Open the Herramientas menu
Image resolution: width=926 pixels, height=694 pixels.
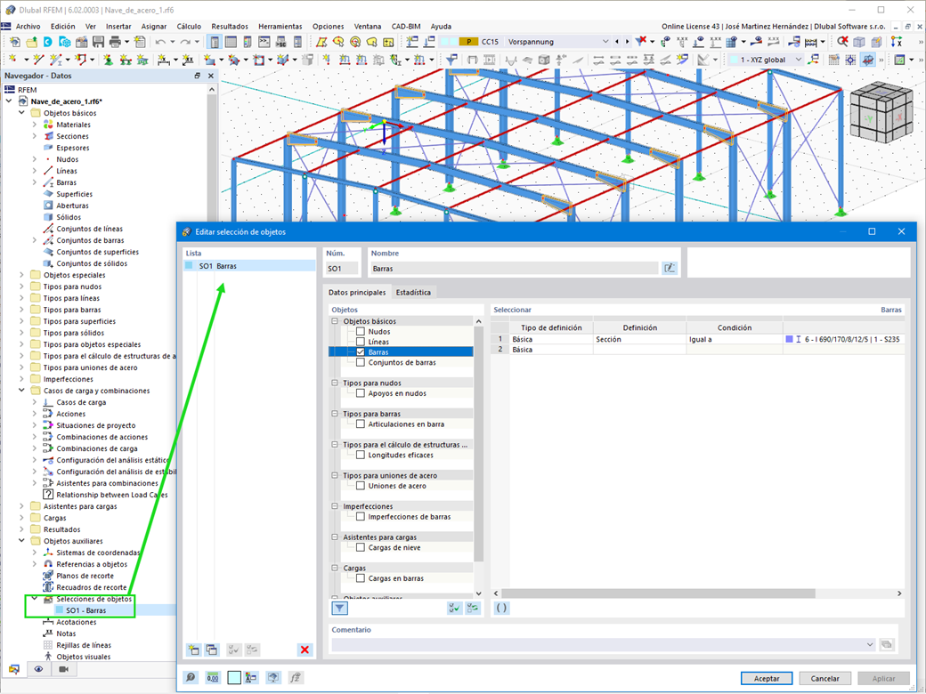280,27
